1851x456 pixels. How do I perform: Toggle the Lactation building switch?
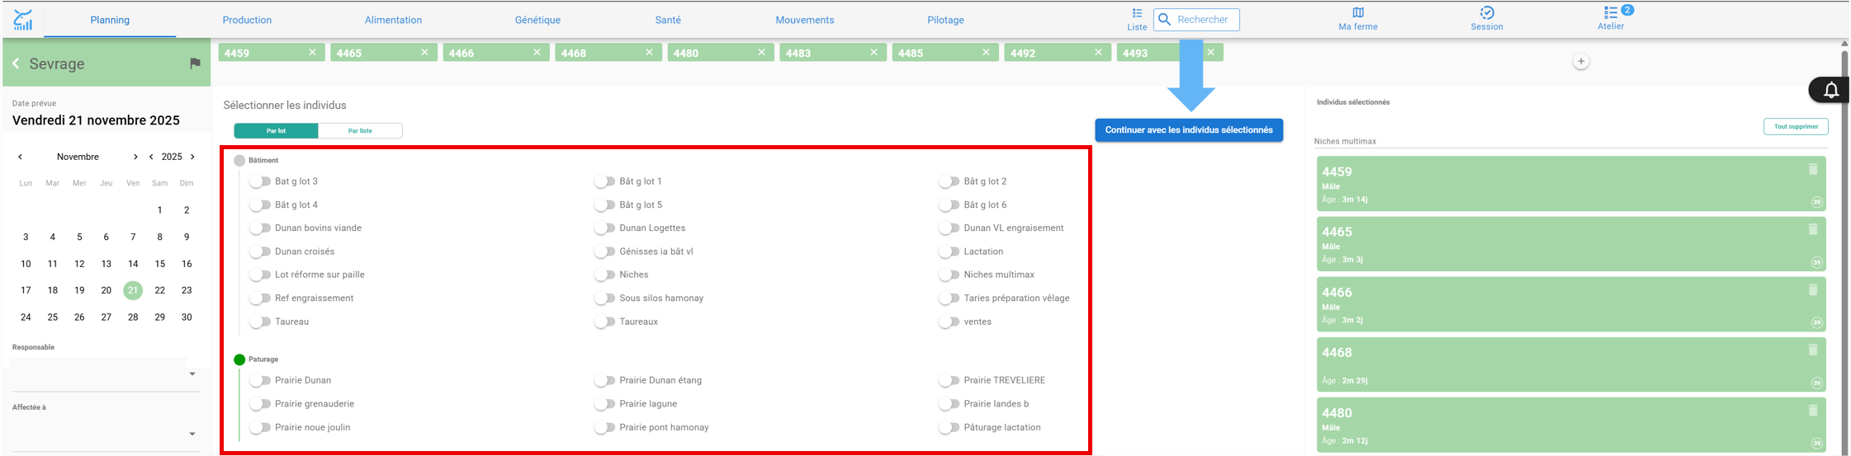pyautogui.click(x=949, y=252)
